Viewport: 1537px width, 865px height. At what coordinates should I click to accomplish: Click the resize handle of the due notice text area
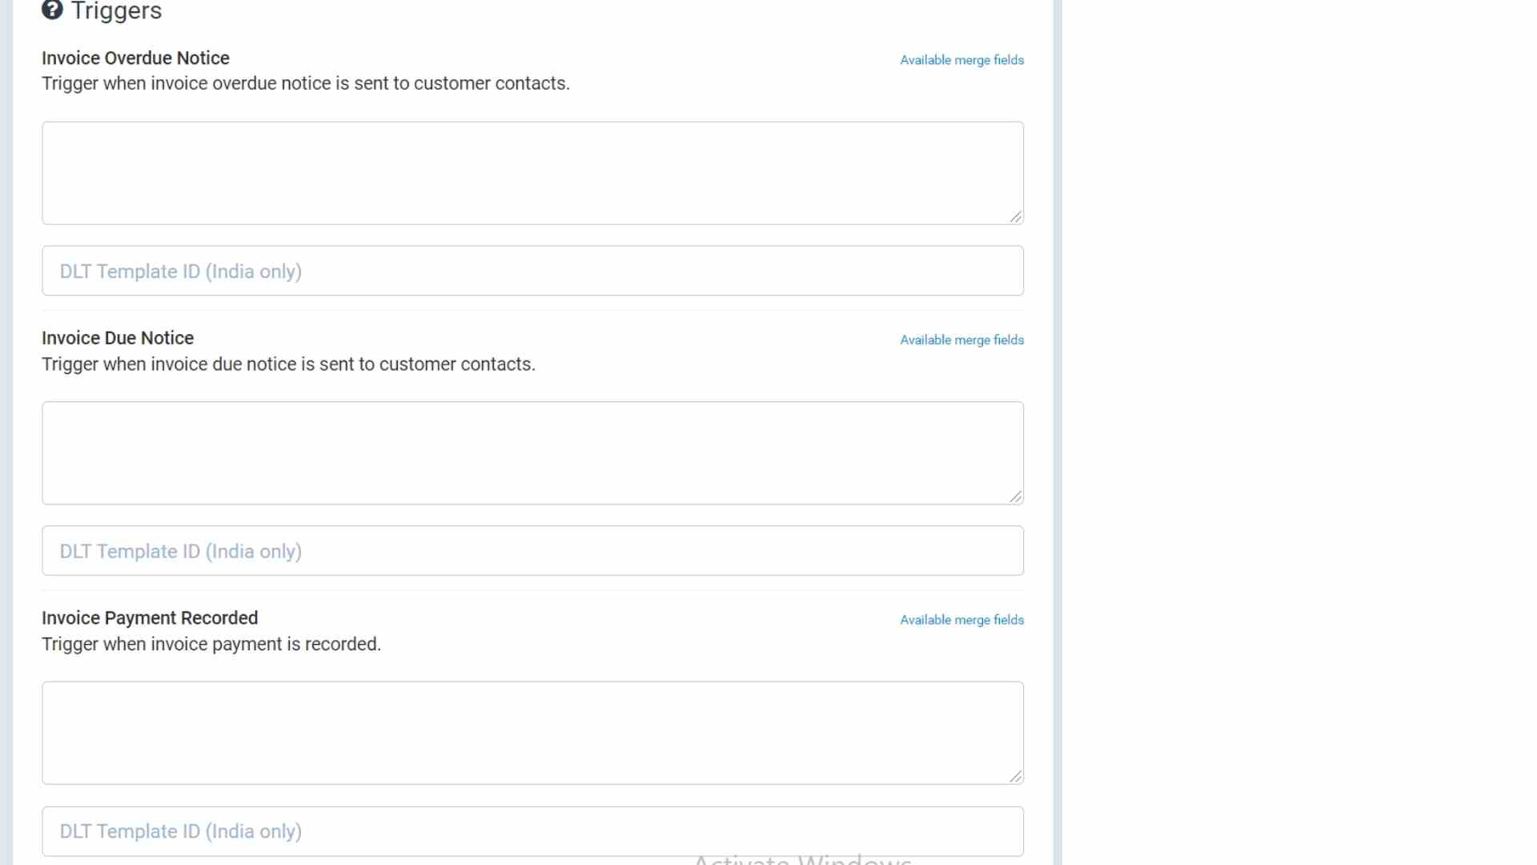click(1016, 497)
